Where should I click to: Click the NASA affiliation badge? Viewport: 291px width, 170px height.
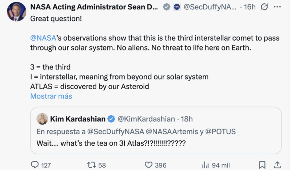[176, 7]
